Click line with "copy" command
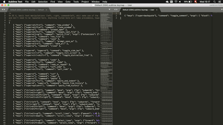223x125 pixels. point(37,76)
